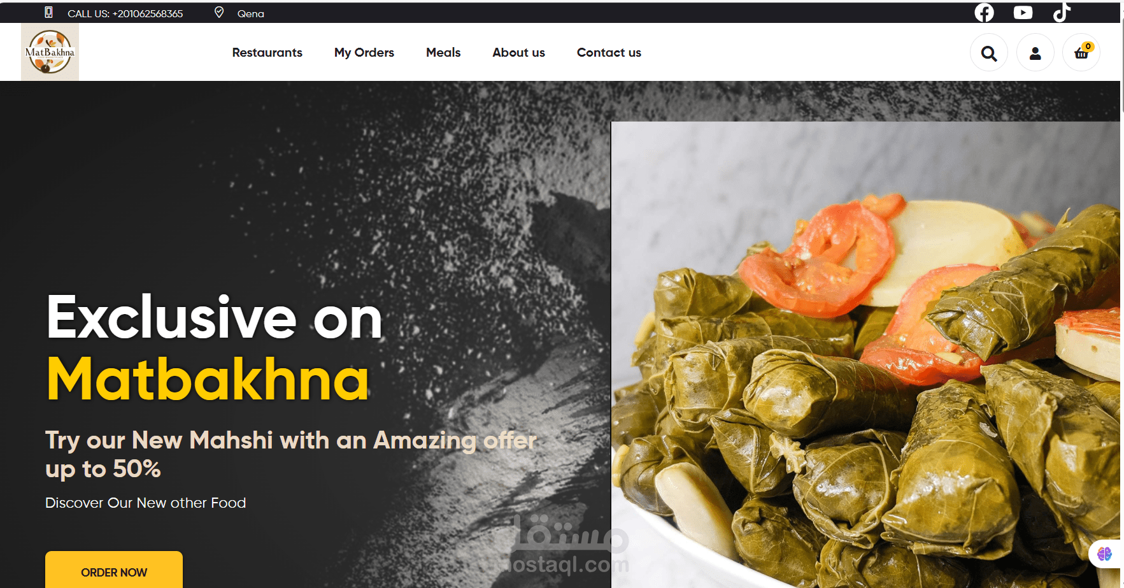Select the Qena location text

pos(250,13)
